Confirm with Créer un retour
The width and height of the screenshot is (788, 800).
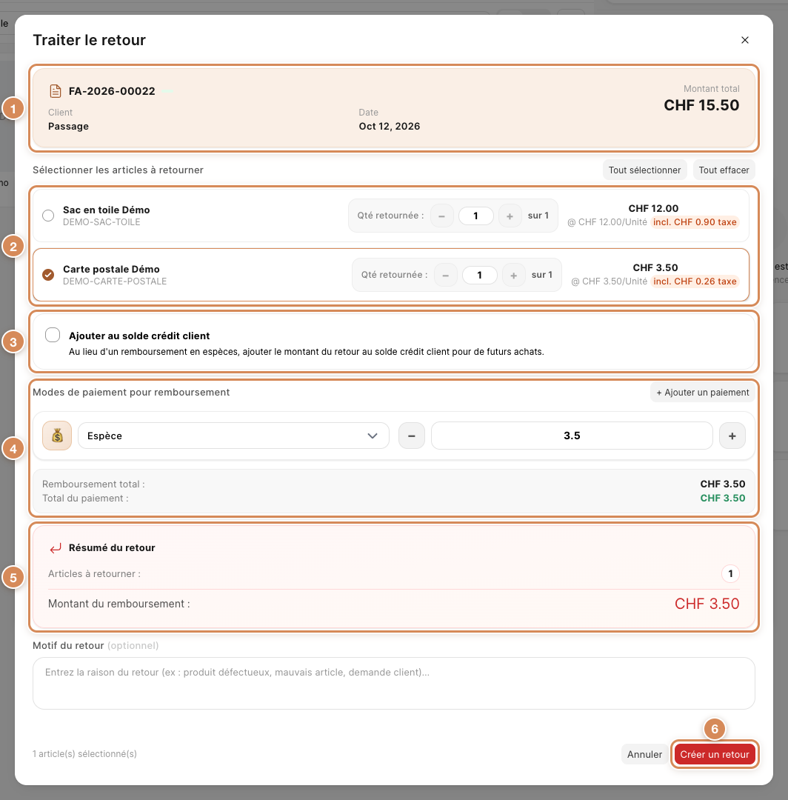point(714,754)
